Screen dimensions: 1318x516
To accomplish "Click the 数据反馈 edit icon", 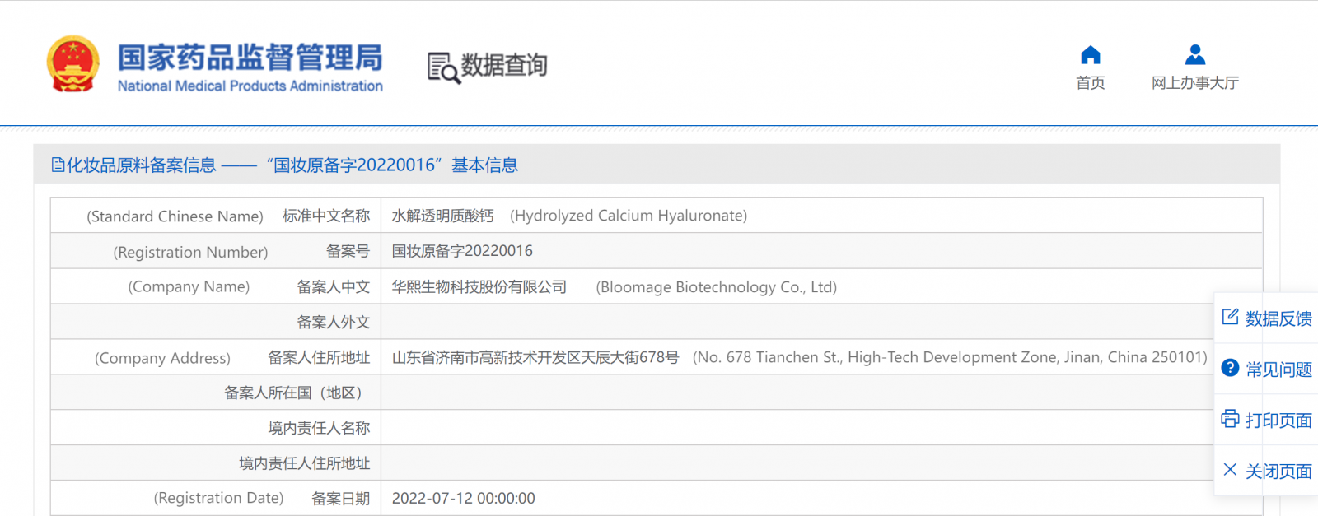I will [x=1230, y=317].
